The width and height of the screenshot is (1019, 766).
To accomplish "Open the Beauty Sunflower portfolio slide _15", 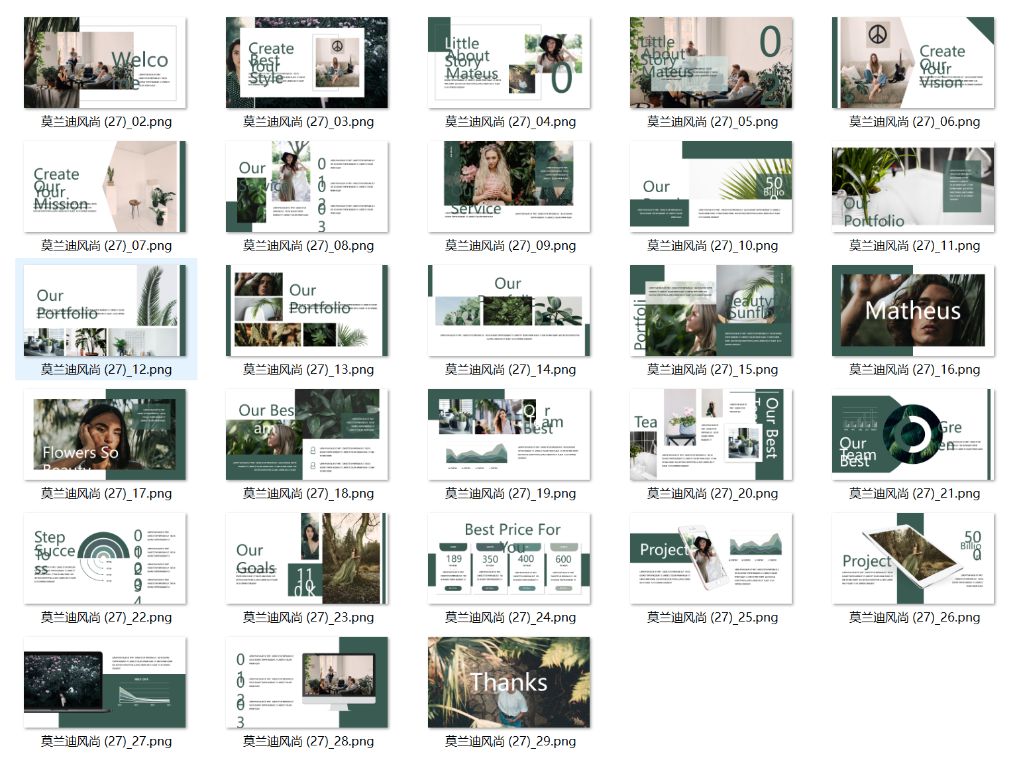I will [x=711, y=311].
